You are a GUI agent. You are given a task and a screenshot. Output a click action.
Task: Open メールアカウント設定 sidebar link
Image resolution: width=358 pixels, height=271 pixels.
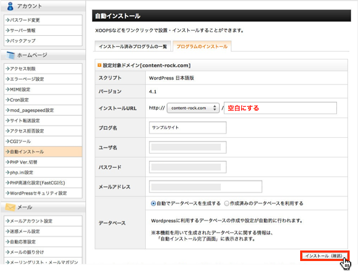pos(43,221)
